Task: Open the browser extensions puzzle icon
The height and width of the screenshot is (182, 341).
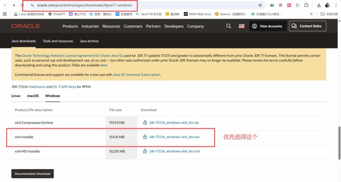Action: [306, 5]
